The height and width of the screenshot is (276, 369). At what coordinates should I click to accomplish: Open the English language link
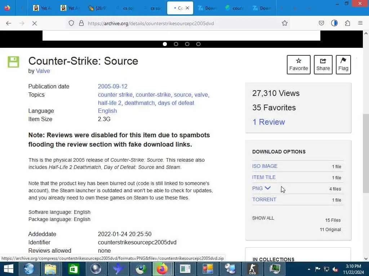coord(107,111)
